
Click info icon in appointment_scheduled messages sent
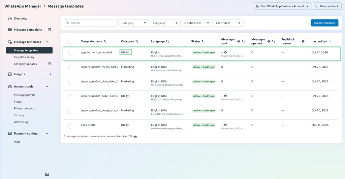point(225,52)
